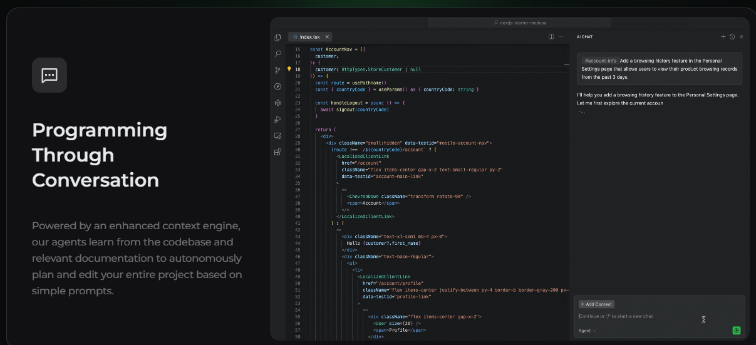Close the index.tsx tab
This screenshot has height=345, width=756.
coord(326,37)
